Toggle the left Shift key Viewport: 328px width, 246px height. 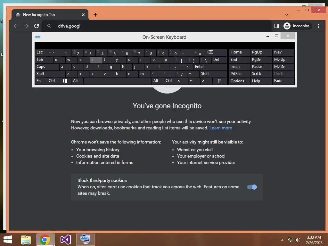(x=50, y=74)
